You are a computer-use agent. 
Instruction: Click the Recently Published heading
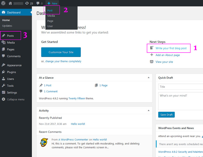50,118
